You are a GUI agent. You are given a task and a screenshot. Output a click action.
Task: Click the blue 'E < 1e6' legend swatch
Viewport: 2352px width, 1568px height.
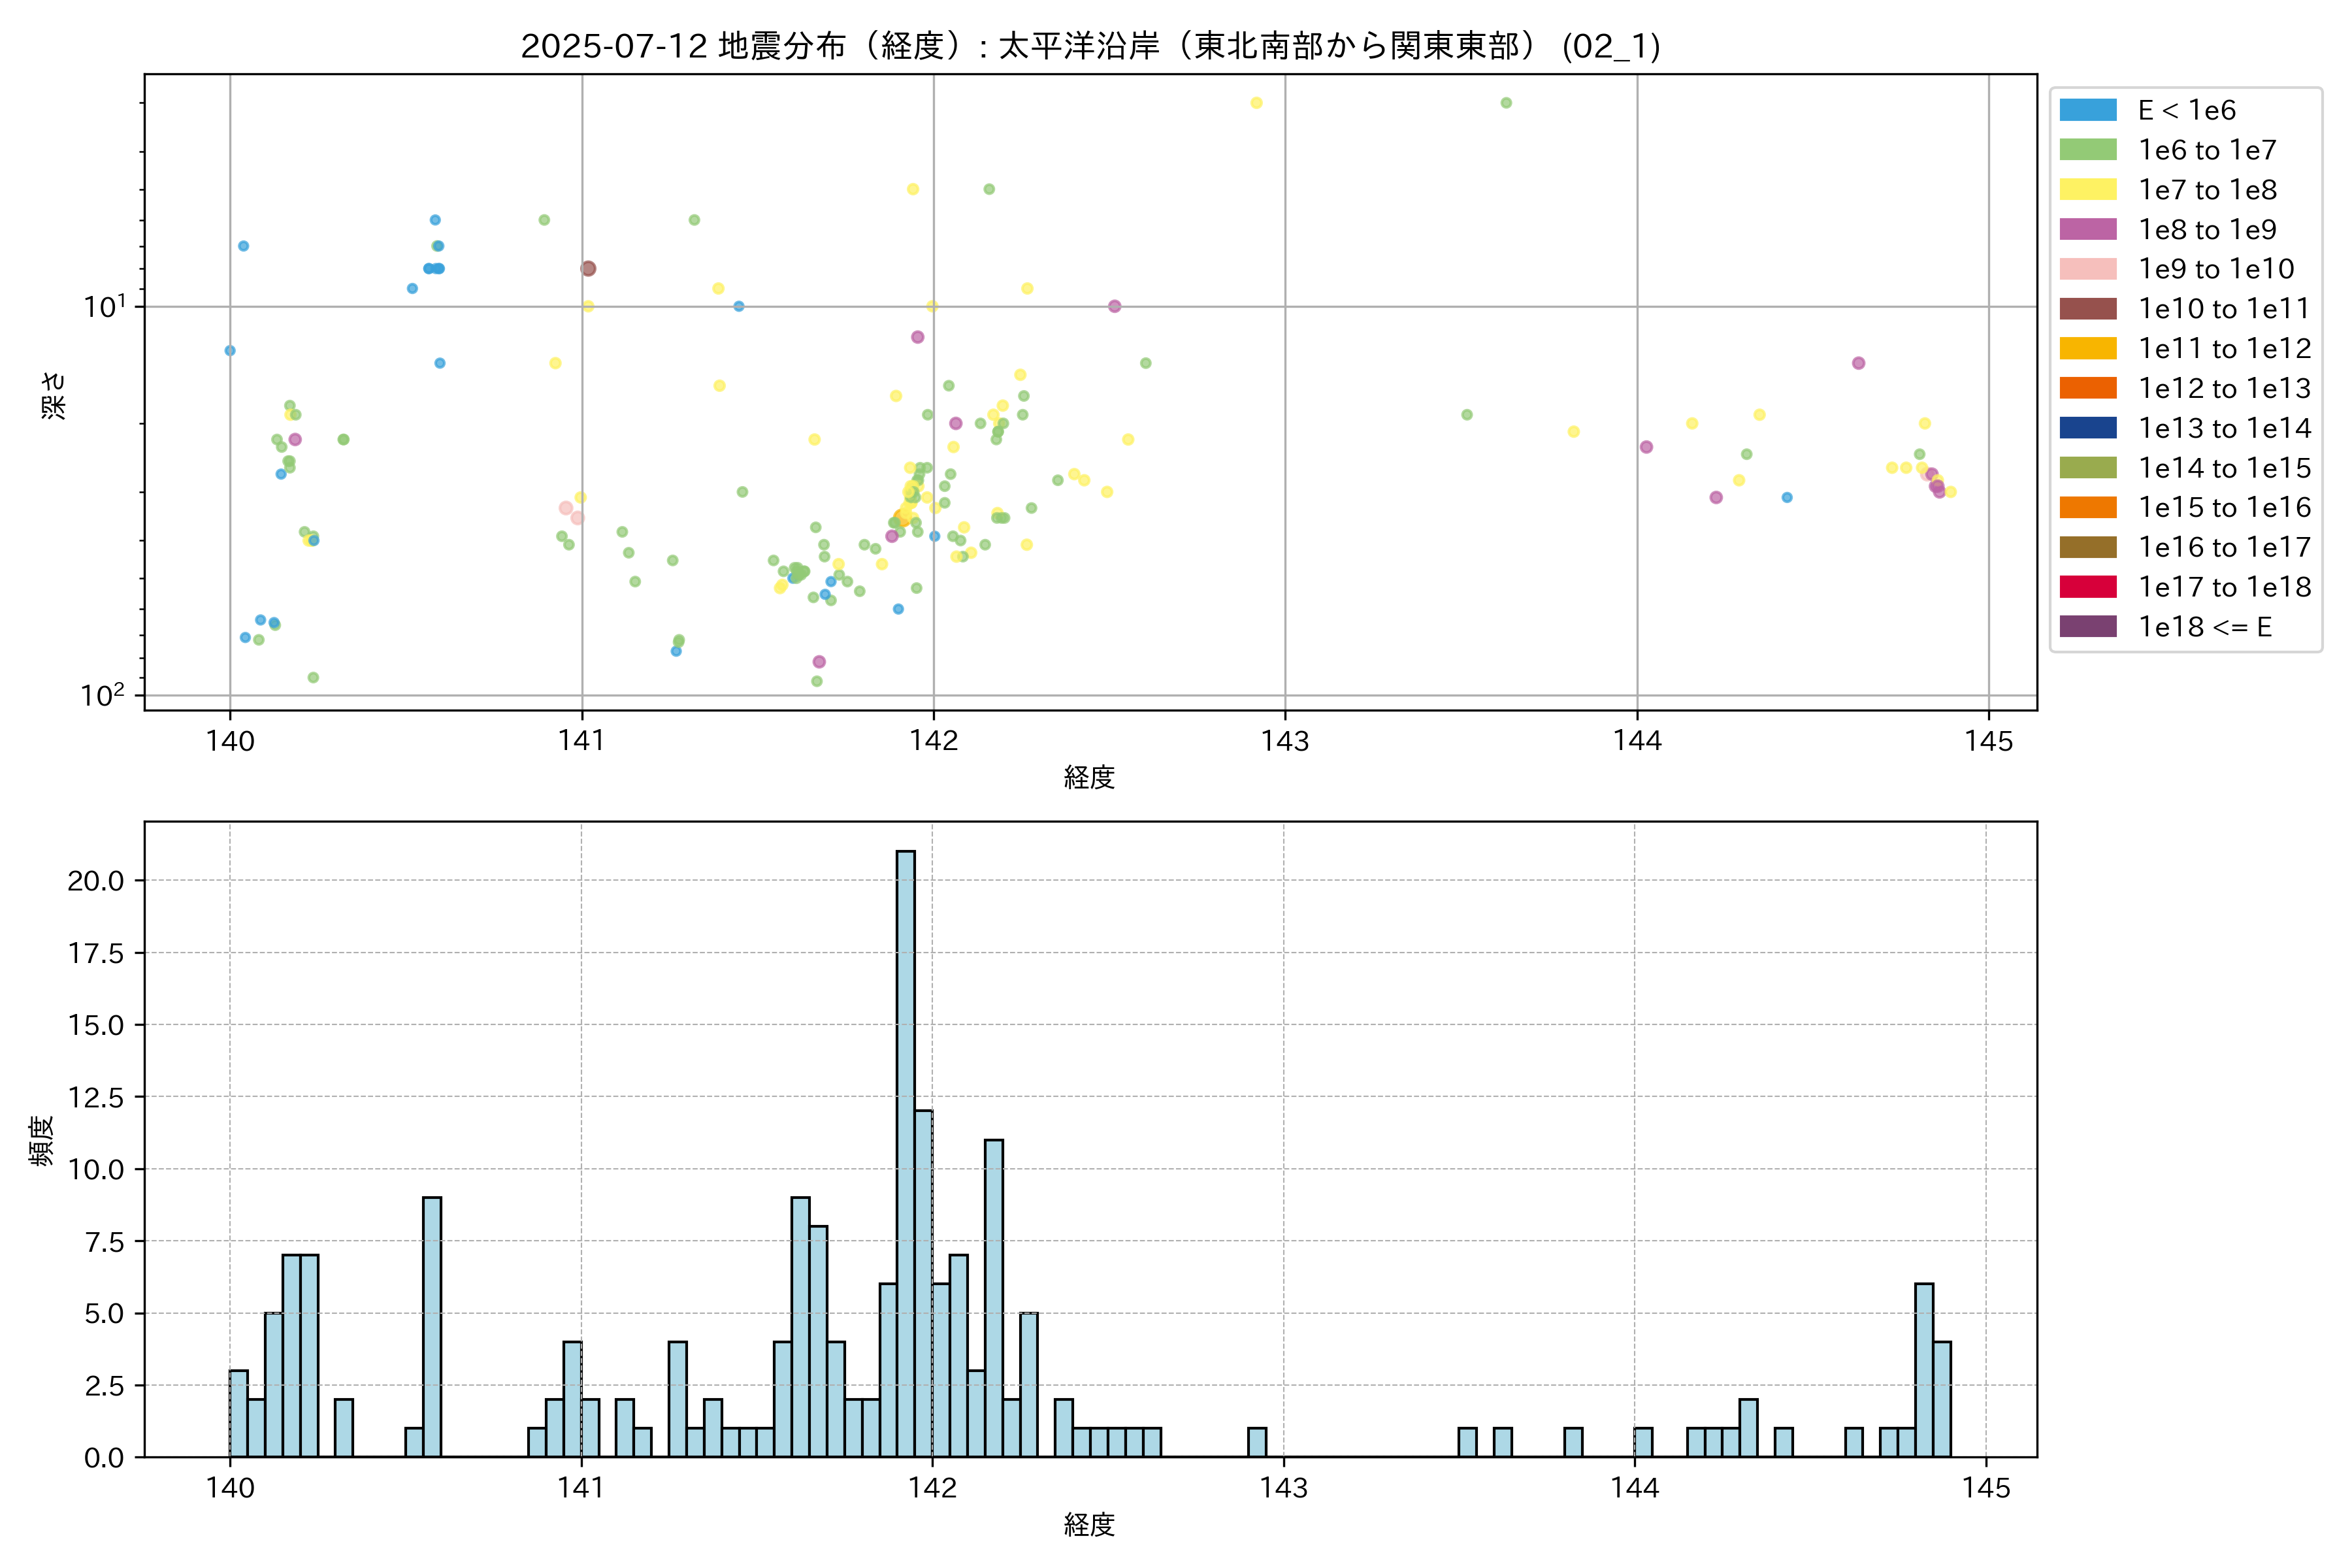[2087, 110]
